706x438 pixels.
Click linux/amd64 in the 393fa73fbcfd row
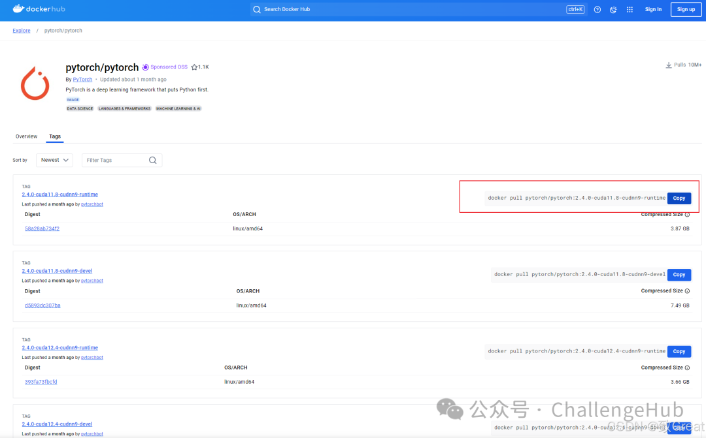click(x=239, y=383)
